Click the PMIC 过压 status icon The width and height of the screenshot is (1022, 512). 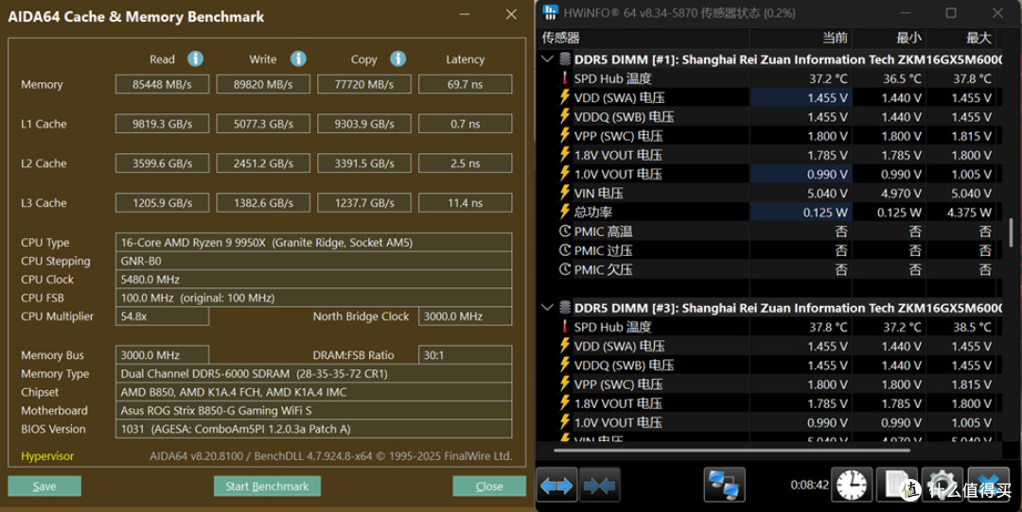coord(564,249)
